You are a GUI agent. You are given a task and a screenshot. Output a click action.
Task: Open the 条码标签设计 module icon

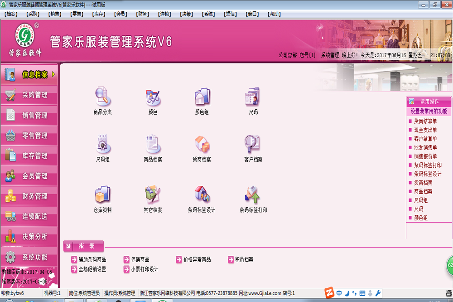click(x=202, y=199)
